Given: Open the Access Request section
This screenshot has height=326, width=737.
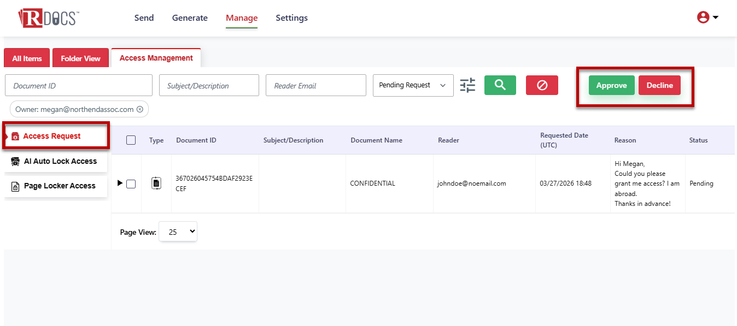Looking at the screenshot, I should click(x=56, y=136).
